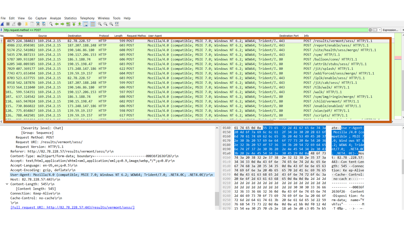Open the File menu

(x=3, y=18)
